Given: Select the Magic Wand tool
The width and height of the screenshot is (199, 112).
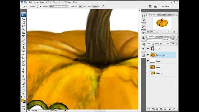Looking at the screenshot, I should click(23, 30).
